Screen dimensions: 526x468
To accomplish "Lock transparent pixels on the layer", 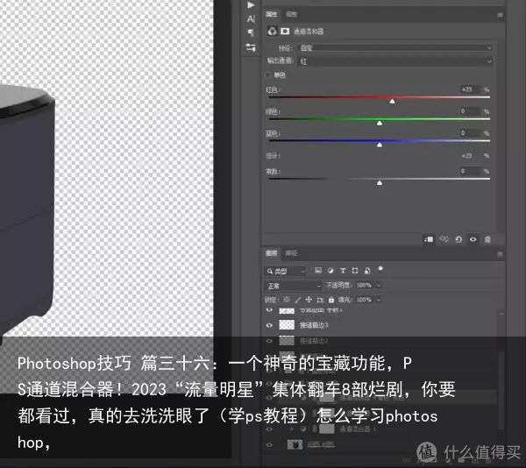I will pyautogui.click(x=287, y=299).
